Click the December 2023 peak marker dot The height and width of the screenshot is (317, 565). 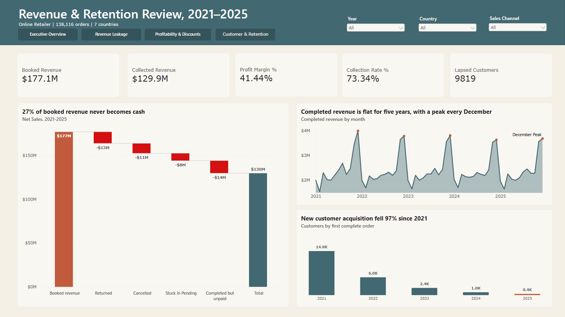[x=450, y=135]
